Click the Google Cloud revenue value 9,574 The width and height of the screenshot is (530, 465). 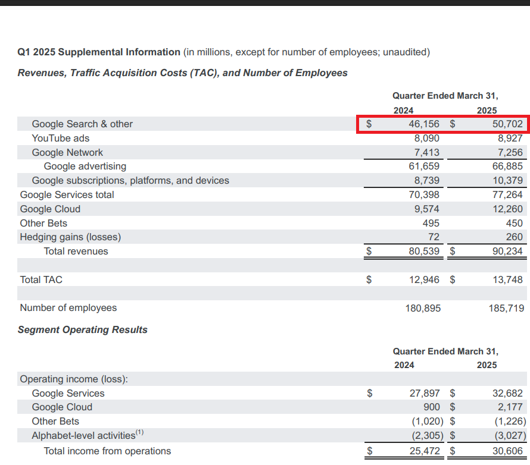(427, 209)
